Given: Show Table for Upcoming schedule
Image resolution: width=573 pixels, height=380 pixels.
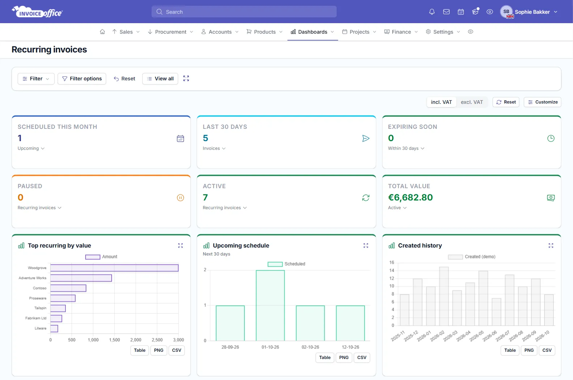Looking at the screenshot, I should [x=325, y=358].
